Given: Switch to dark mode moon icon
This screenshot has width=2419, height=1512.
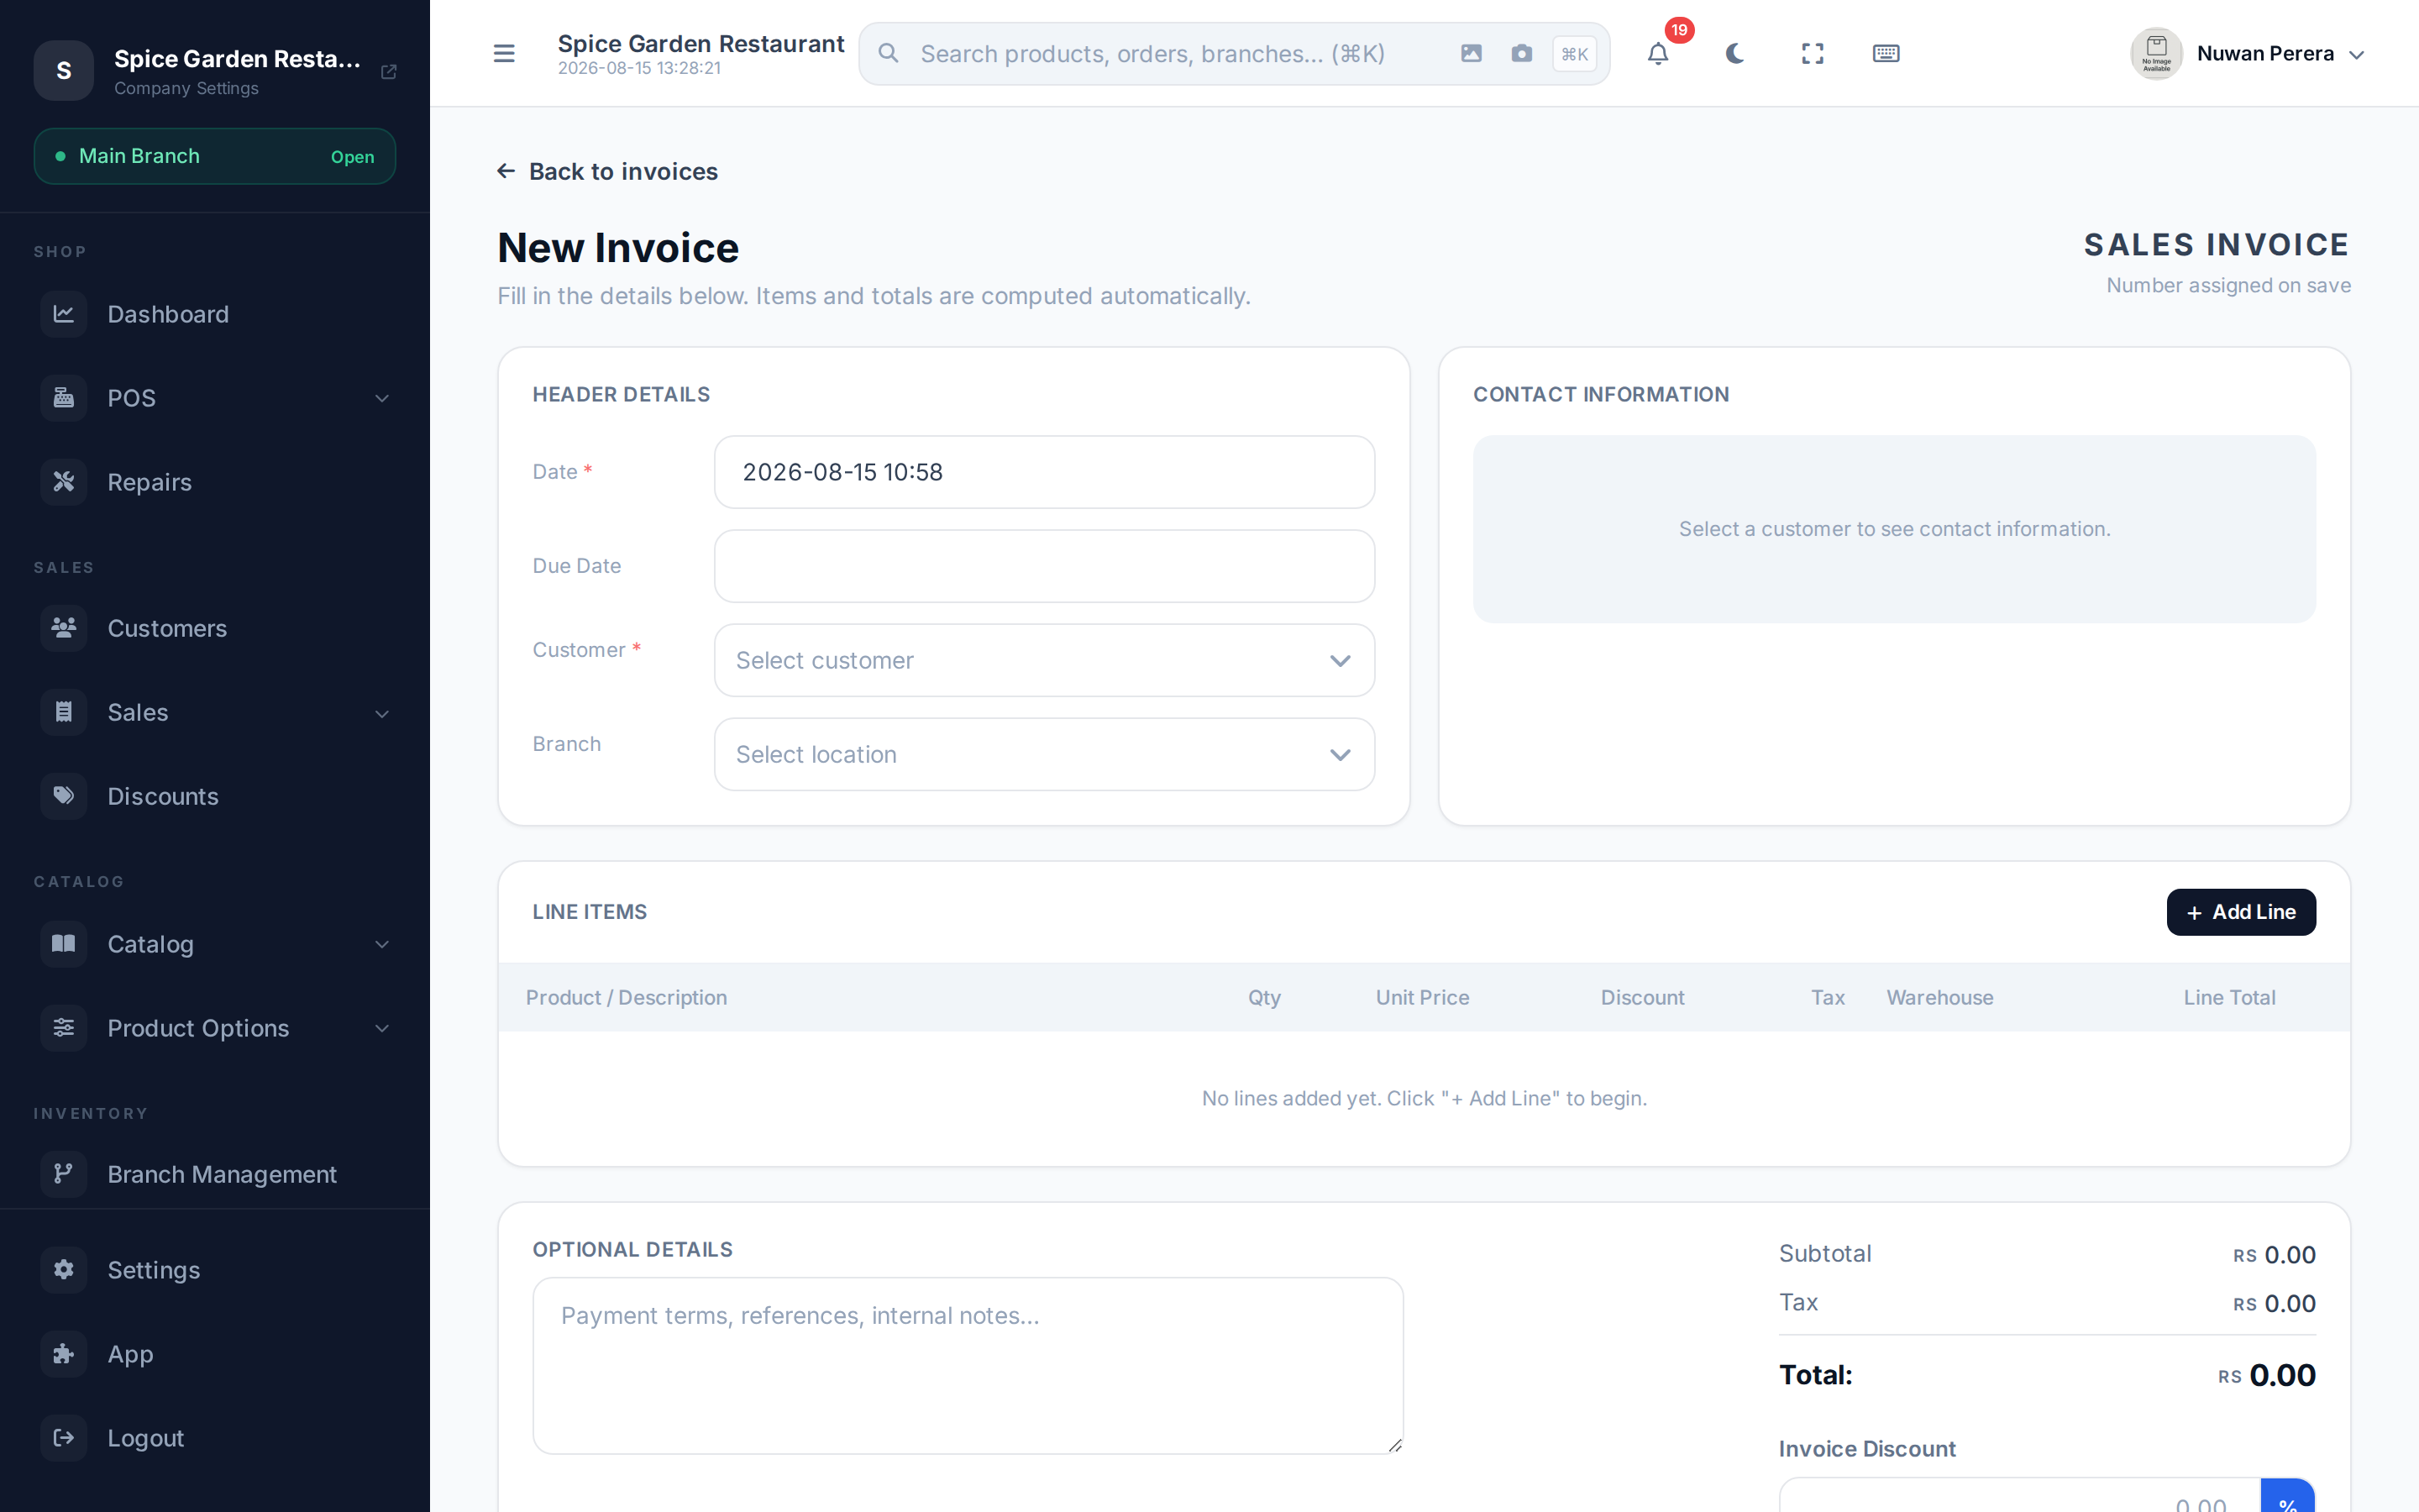Looking at the screenshot, I should pos(1734,53).
